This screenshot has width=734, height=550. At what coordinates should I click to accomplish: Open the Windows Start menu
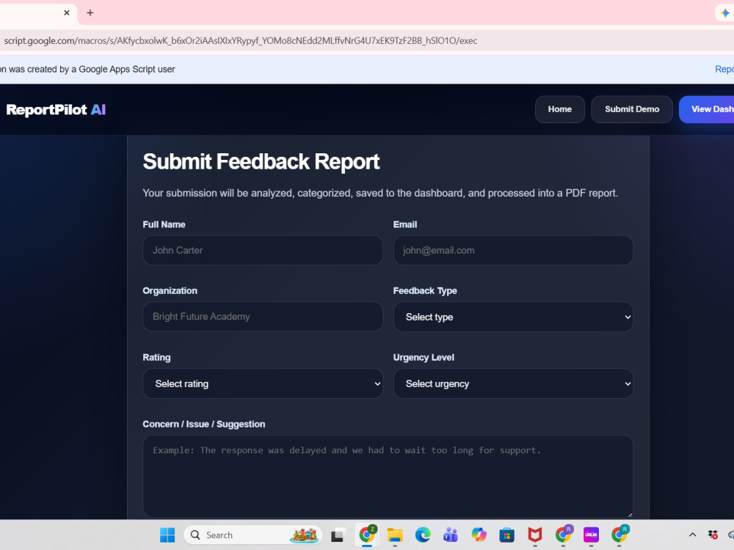click(x=167, y=535)
